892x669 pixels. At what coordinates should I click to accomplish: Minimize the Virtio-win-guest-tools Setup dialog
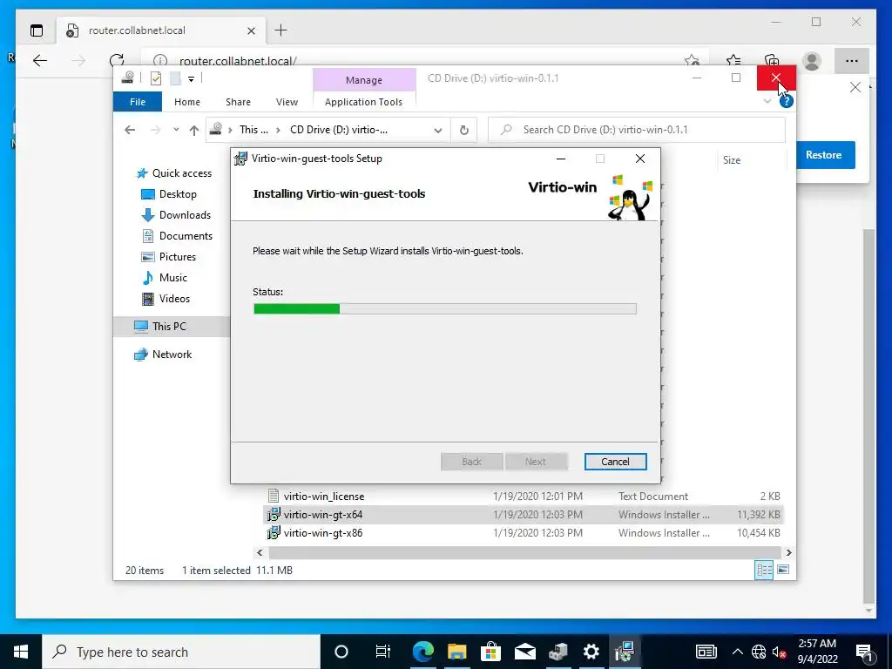[561, 159]
